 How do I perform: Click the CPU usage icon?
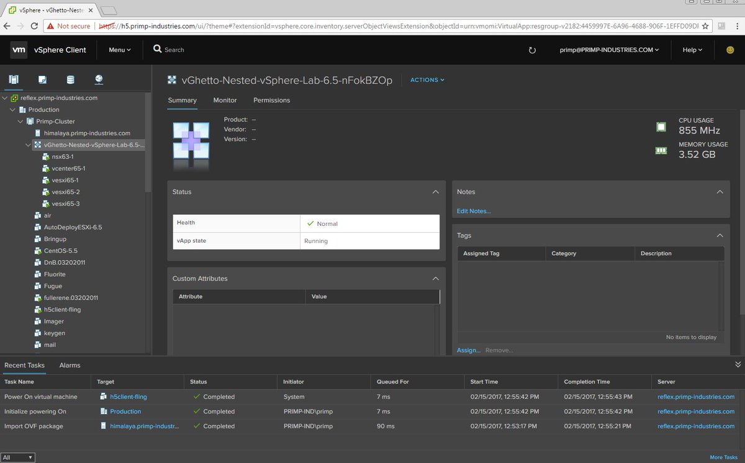(x=661, y=127)
